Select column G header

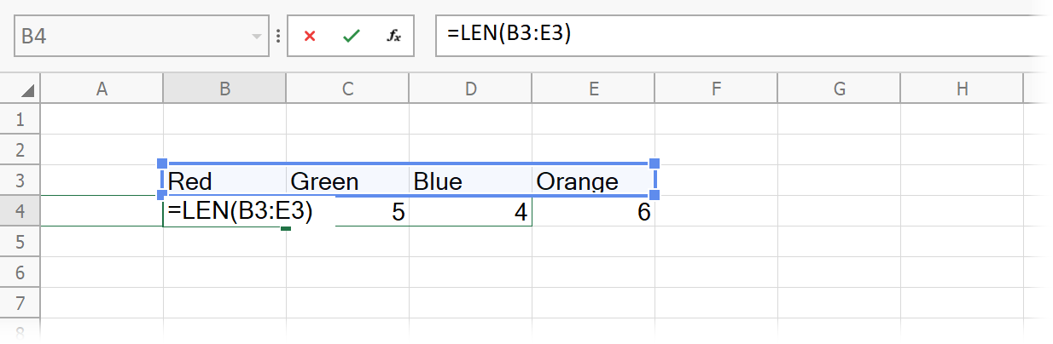pyautogui.click(x=839, y=88)
